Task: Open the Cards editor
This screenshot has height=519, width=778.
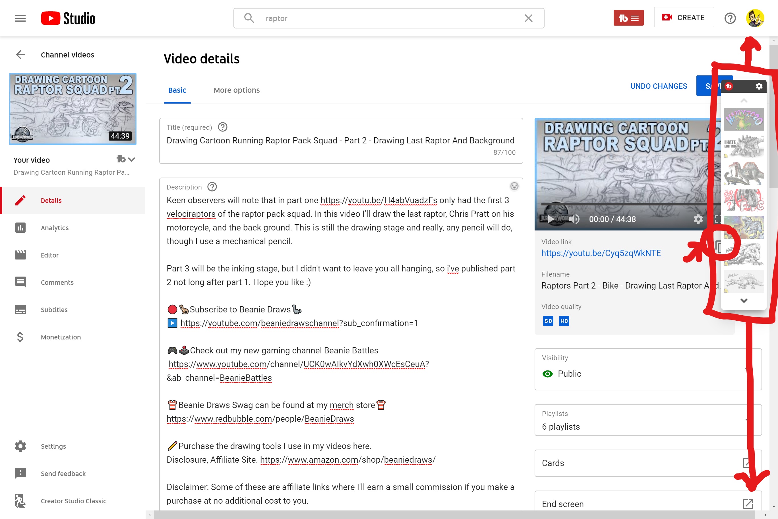Action: [648, 463]
